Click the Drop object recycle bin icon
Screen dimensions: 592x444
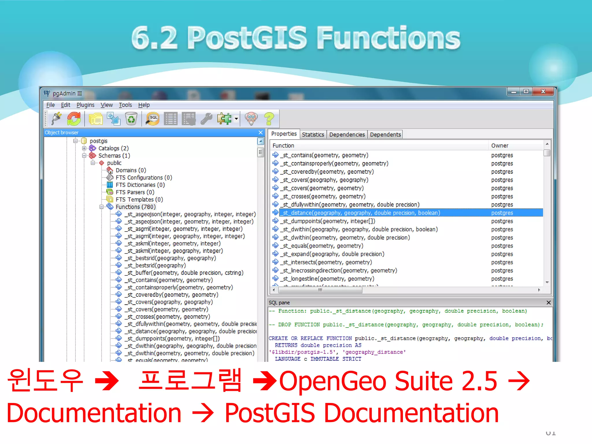131,119
